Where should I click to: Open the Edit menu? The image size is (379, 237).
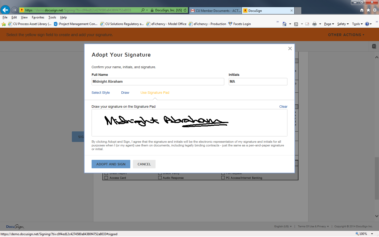tap(14, 17)
